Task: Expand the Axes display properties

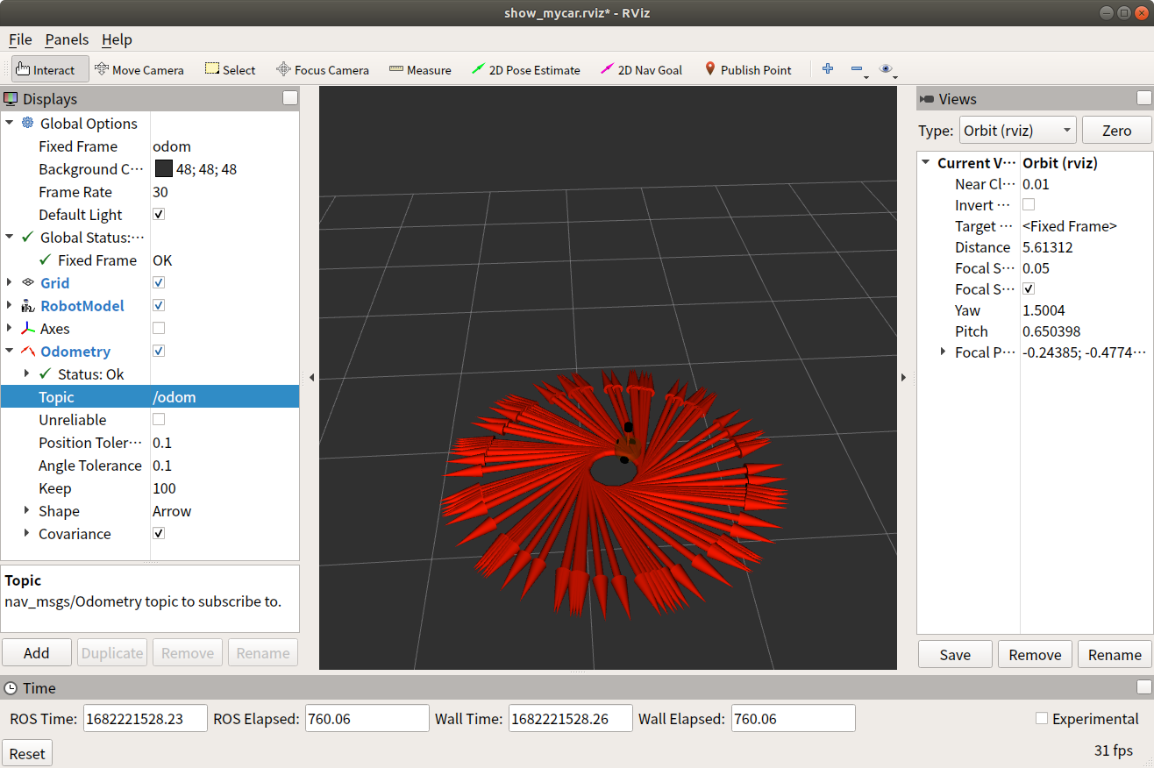Action: [10, 329]
